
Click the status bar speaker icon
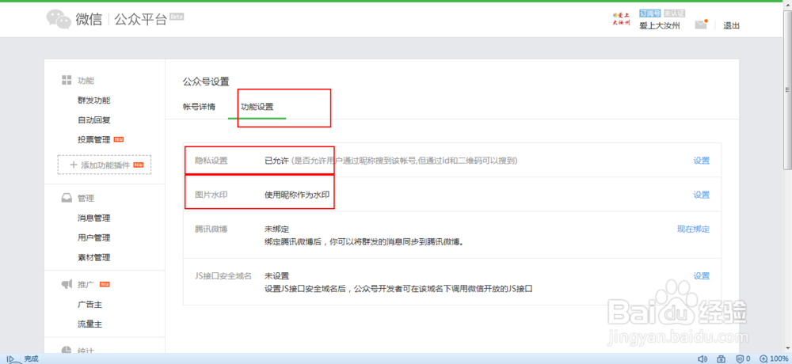[702, 359]
